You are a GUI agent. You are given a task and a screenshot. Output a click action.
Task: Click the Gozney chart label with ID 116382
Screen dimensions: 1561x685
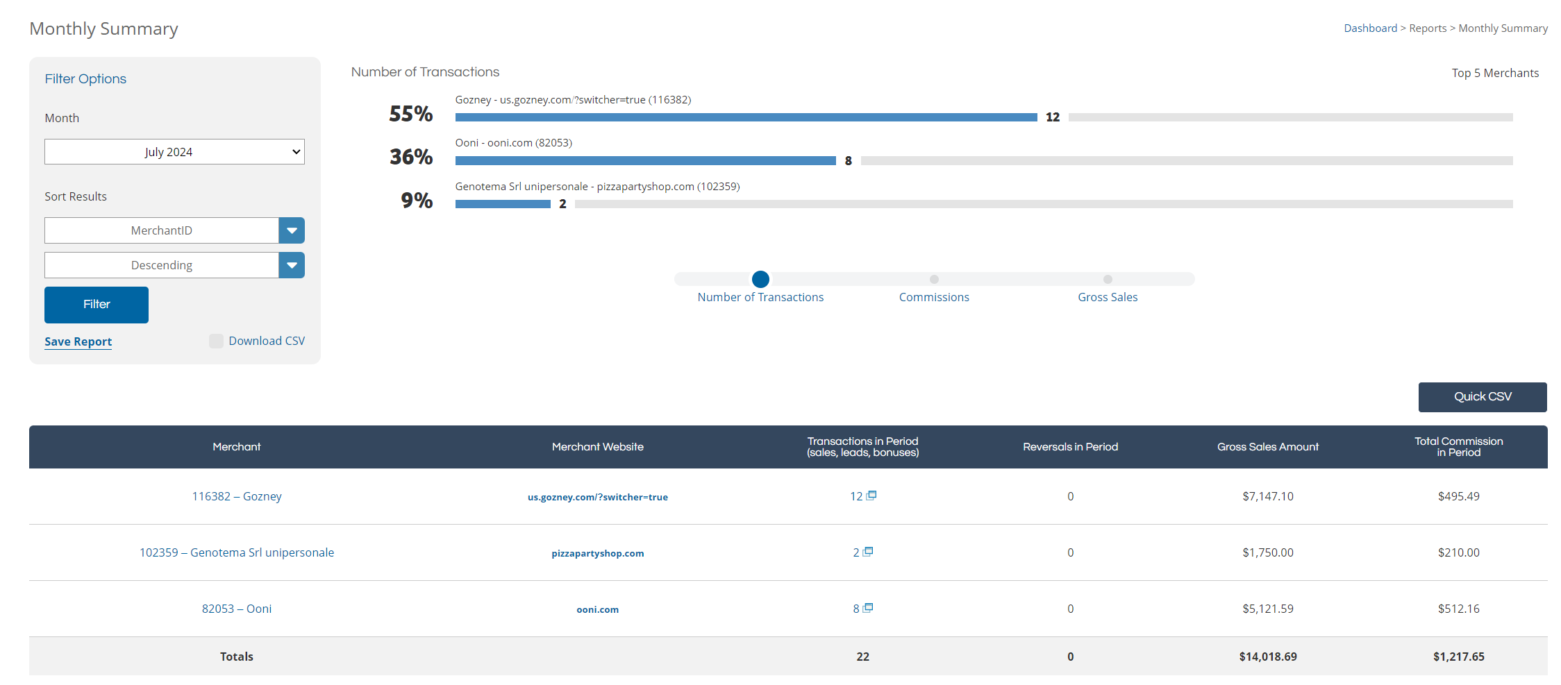[x=573, y=100]
